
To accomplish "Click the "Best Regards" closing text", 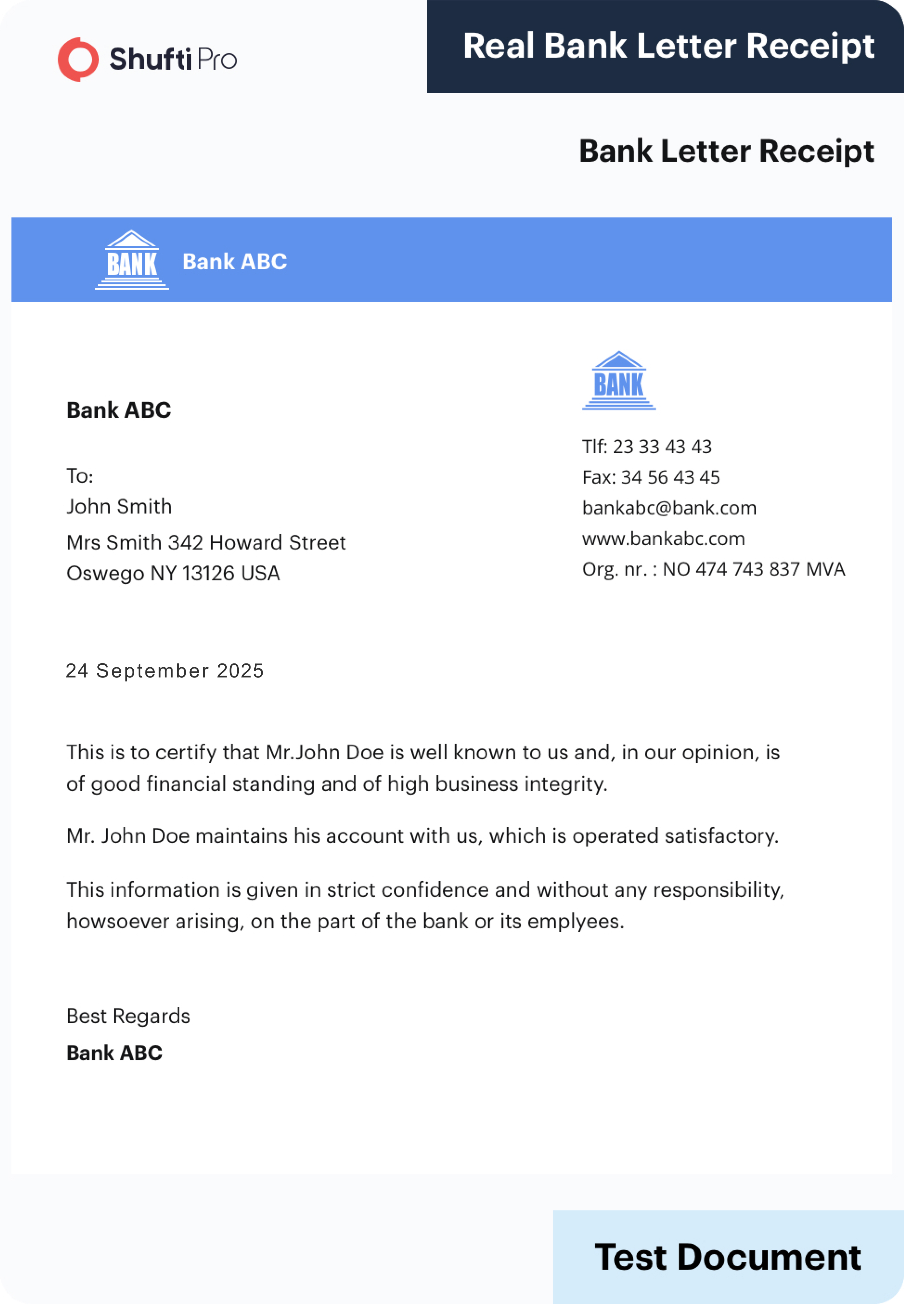I will [x=128, y=1016].
